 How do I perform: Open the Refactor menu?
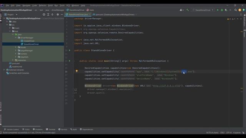pyautogui.click(x=43, y=5)
